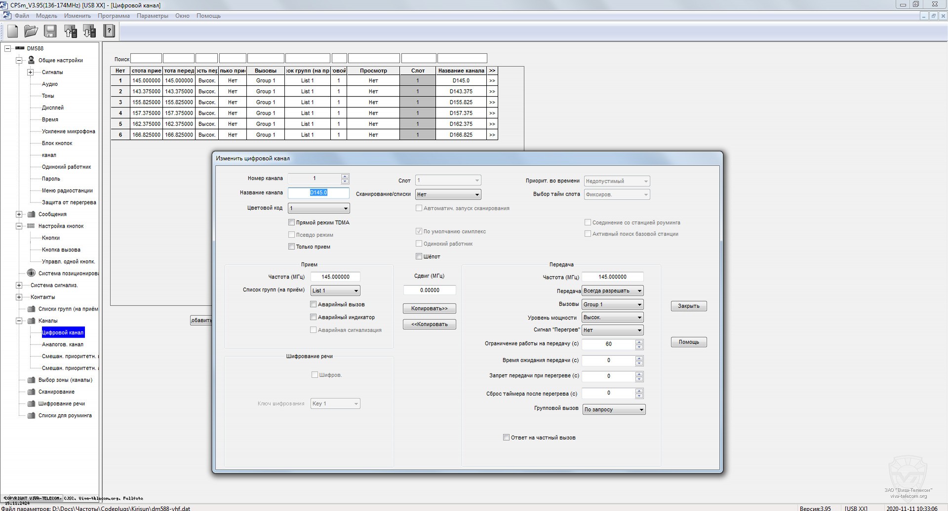Viewport: 948px width, 511px height.
Task: Select Усиление микрофона tree item
Action: pyautogui.click(x=69, y=131)
